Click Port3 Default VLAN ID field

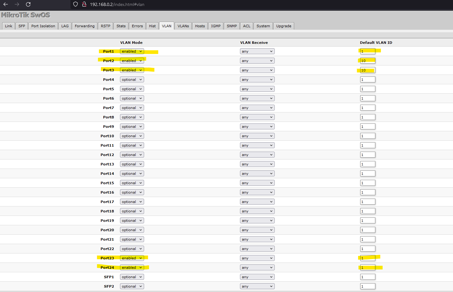tap(367, 70)
